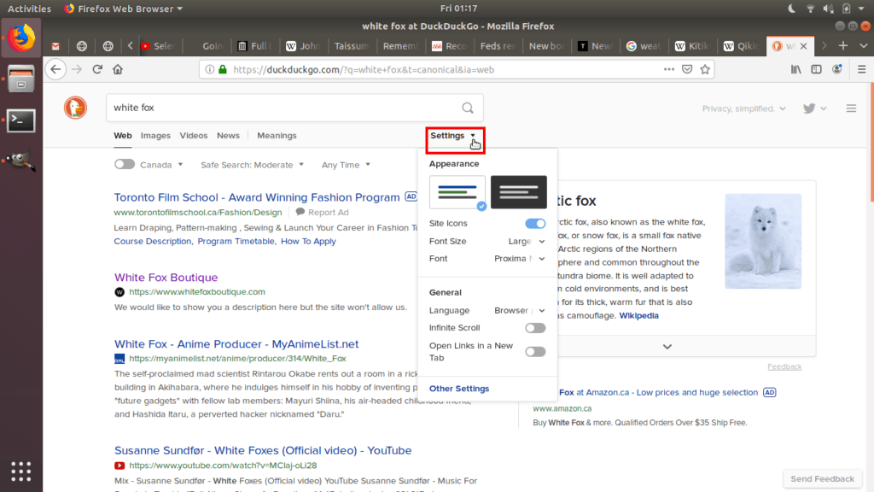
Task: Enable Open Links in a New Tab switch
Action: click(535, 351)
